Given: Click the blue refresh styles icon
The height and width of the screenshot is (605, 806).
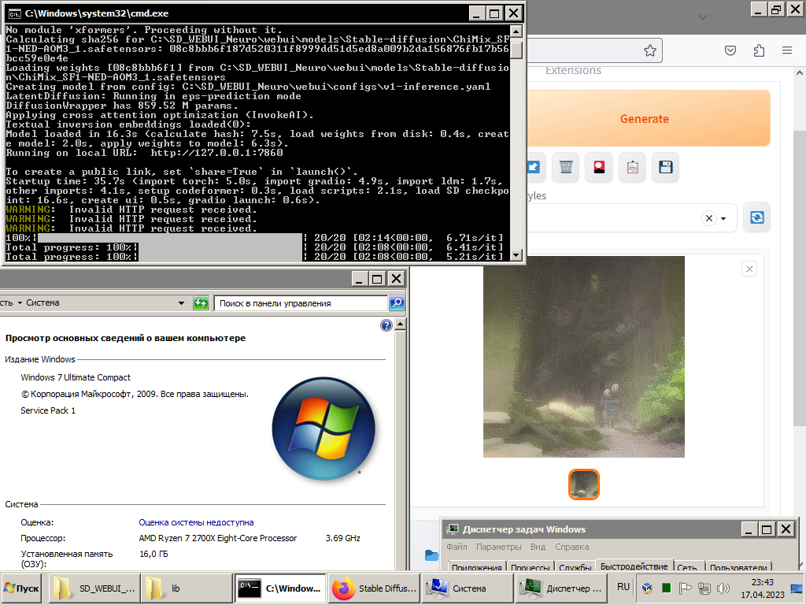Looking at the screenshot, I should point(756,217).
